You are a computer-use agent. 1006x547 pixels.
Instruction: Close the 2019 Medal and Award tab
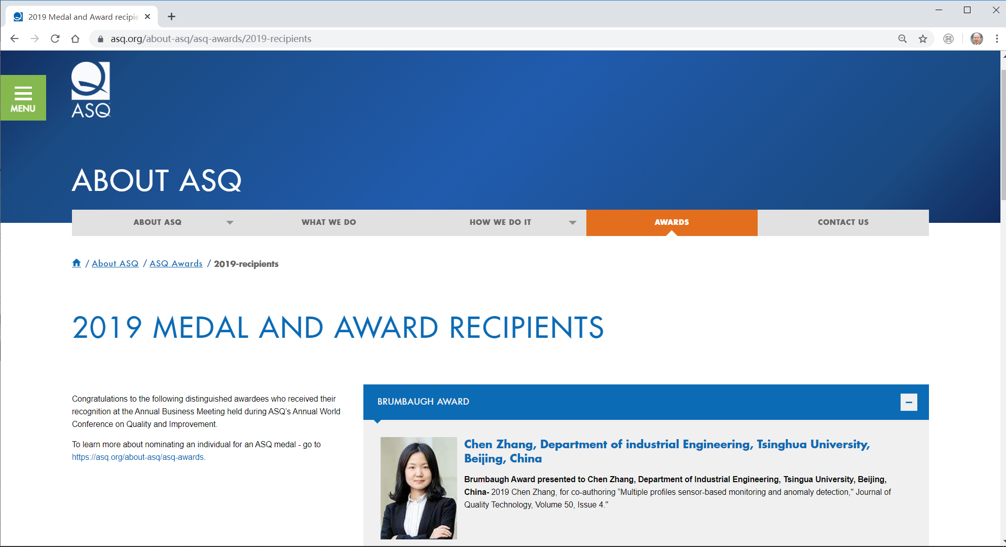147,17
